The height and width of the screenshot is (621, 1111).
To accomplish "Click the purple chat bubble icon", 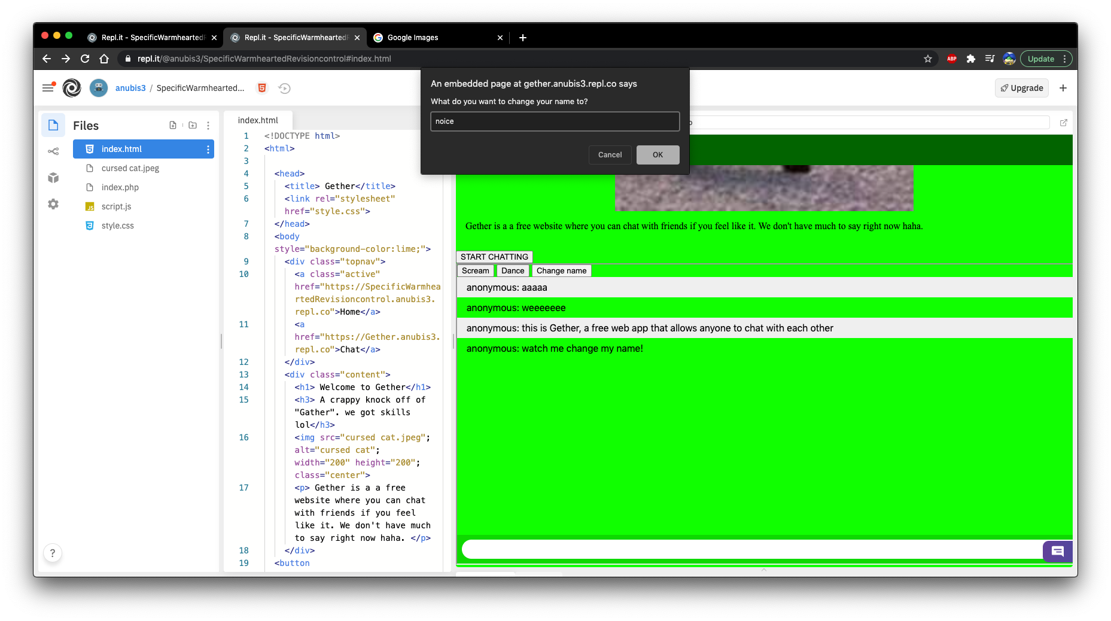I will point(1057,551).
